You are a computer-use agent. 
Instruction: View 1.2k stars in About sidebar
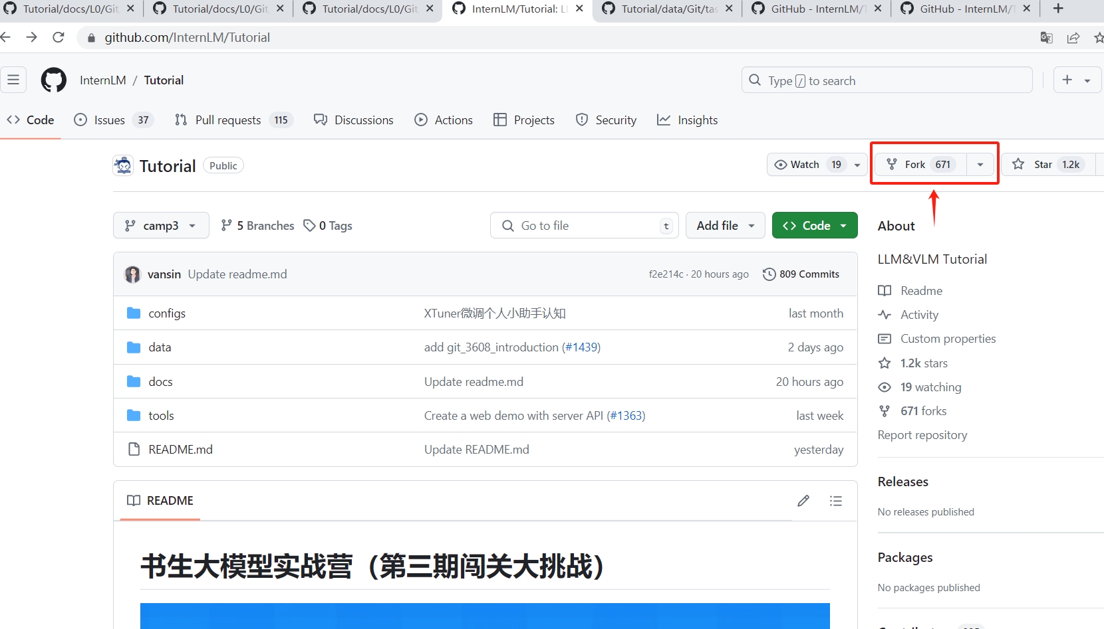912,363
